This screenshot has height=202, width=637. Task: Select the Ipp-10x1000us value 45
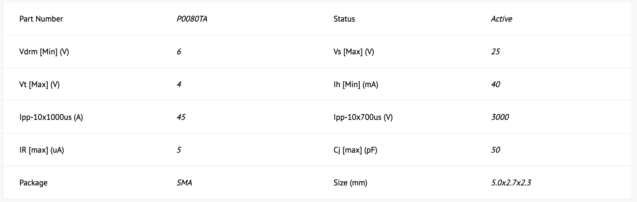pyautogui.click(x=181, y=117)
